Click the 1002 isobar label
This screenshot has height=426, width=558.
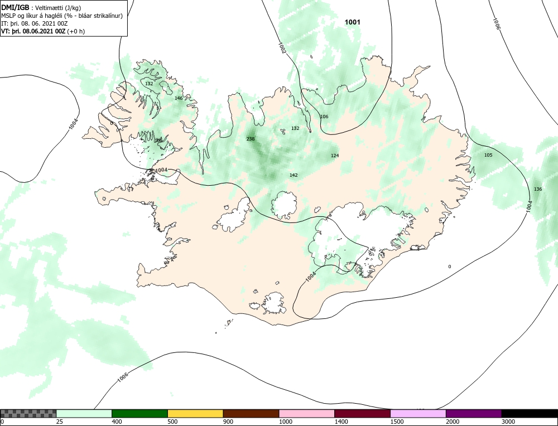281,48
